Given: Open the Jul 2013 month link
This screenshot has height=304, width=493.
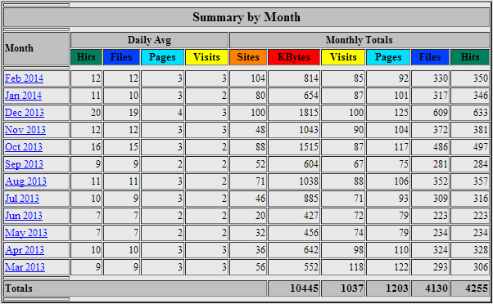Looking at the screenshot, I should point(22,199).
